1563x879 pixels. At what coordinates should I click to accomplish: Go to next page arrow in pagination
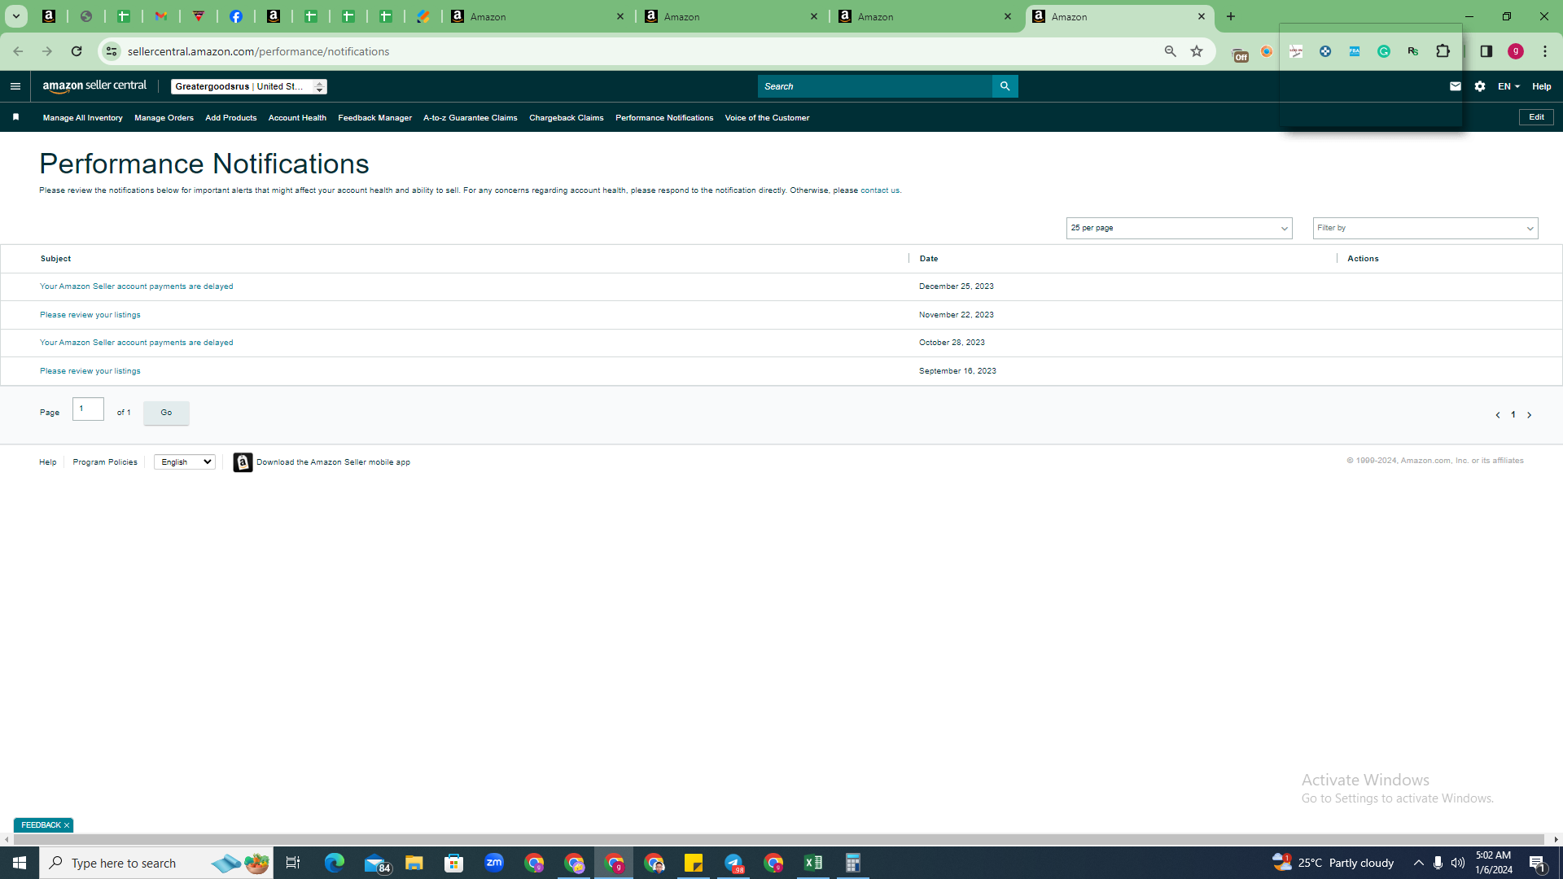pos(1529,415)
